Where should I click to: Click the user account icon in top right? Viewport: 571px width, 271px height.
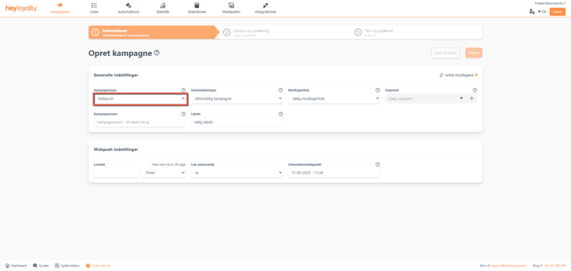[x=531, y=11]
